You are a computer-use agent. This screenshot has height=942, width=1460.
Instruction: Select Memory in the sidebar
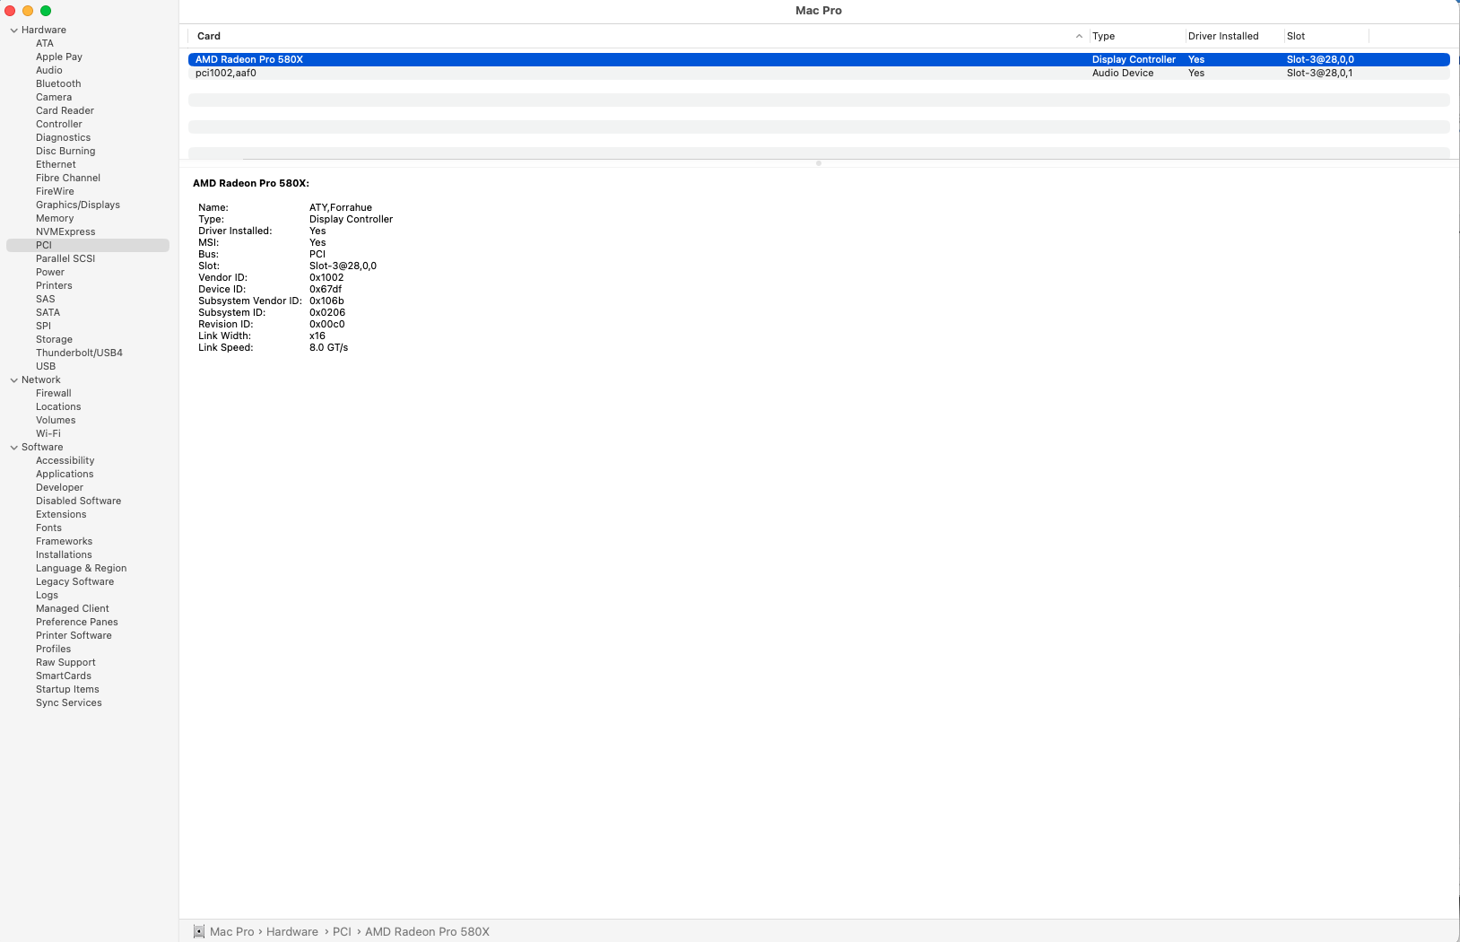point(55,219)
